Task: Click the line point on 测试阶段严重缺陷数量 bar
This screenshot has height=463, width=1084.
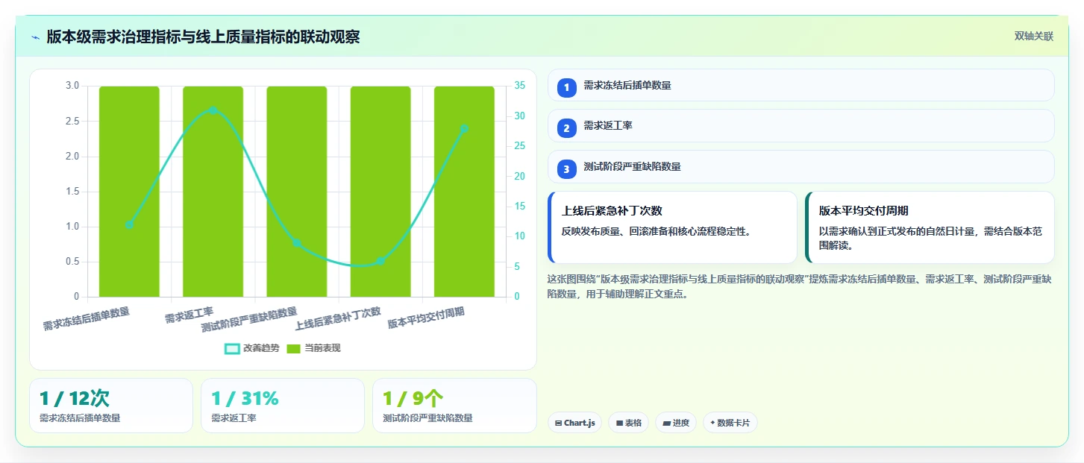Action: tap(296, 243)
